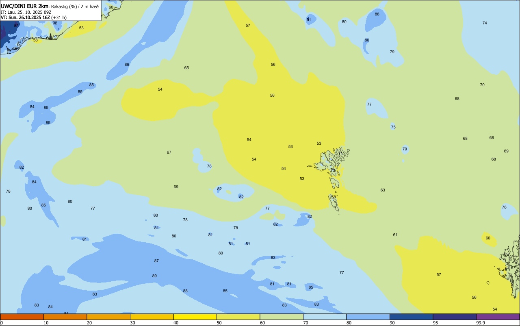Click the map value 75
520x326 pixels.
pos(393,127)
